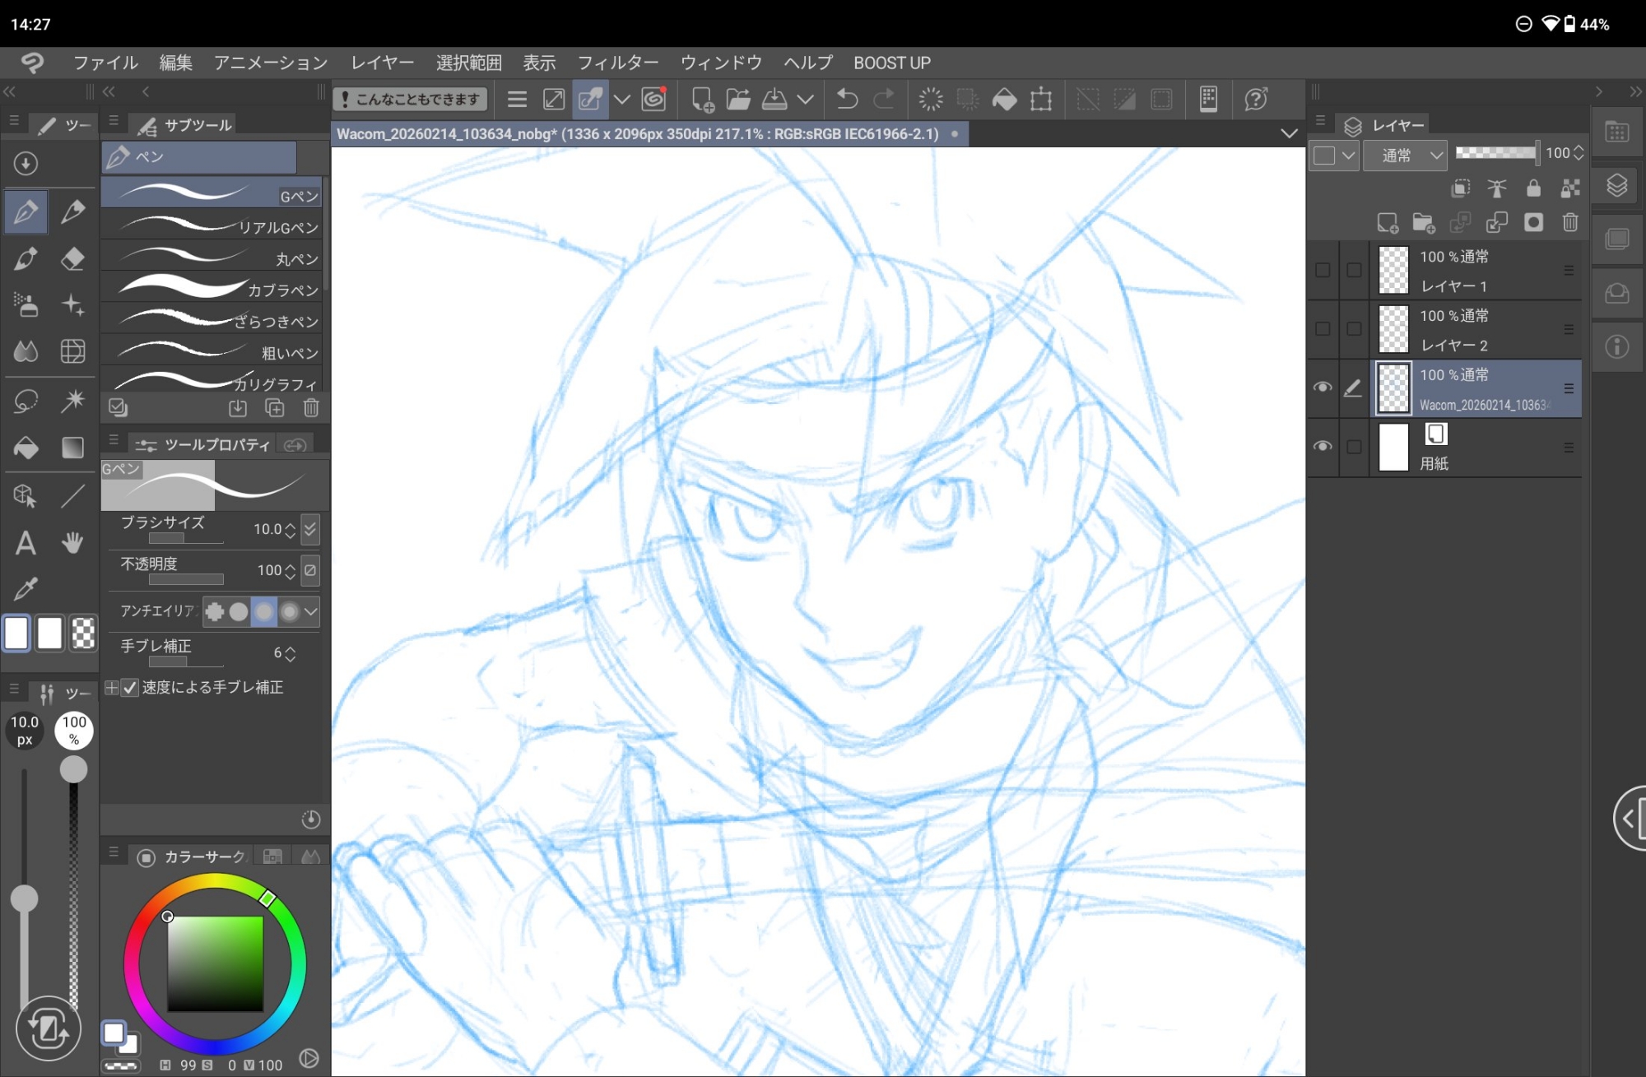Select the Eraser tool

point(72,259)
